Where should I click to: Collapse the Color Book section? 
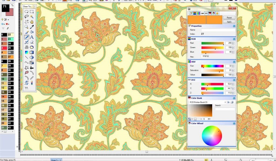coord(234,98)
